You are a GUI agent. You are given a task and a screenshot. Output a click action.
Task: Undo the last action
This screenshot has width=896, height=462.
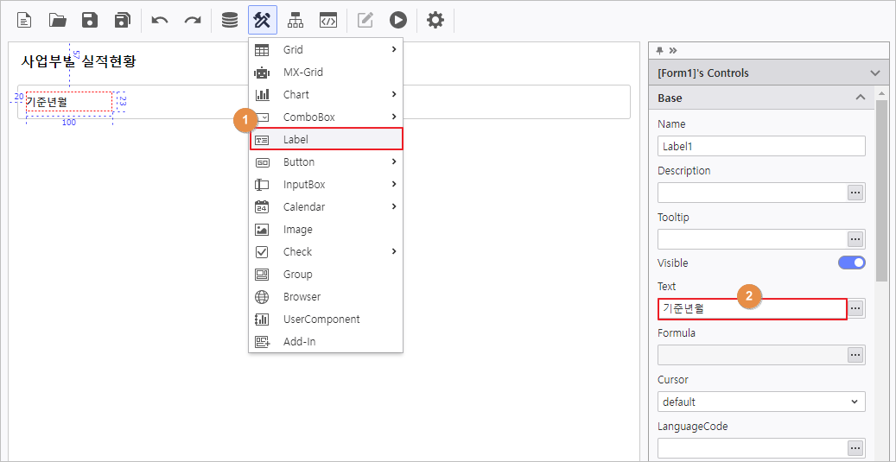coord(160,20)
